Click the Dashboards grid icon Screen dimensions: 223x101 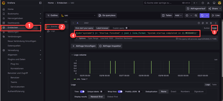coord(4,23)
